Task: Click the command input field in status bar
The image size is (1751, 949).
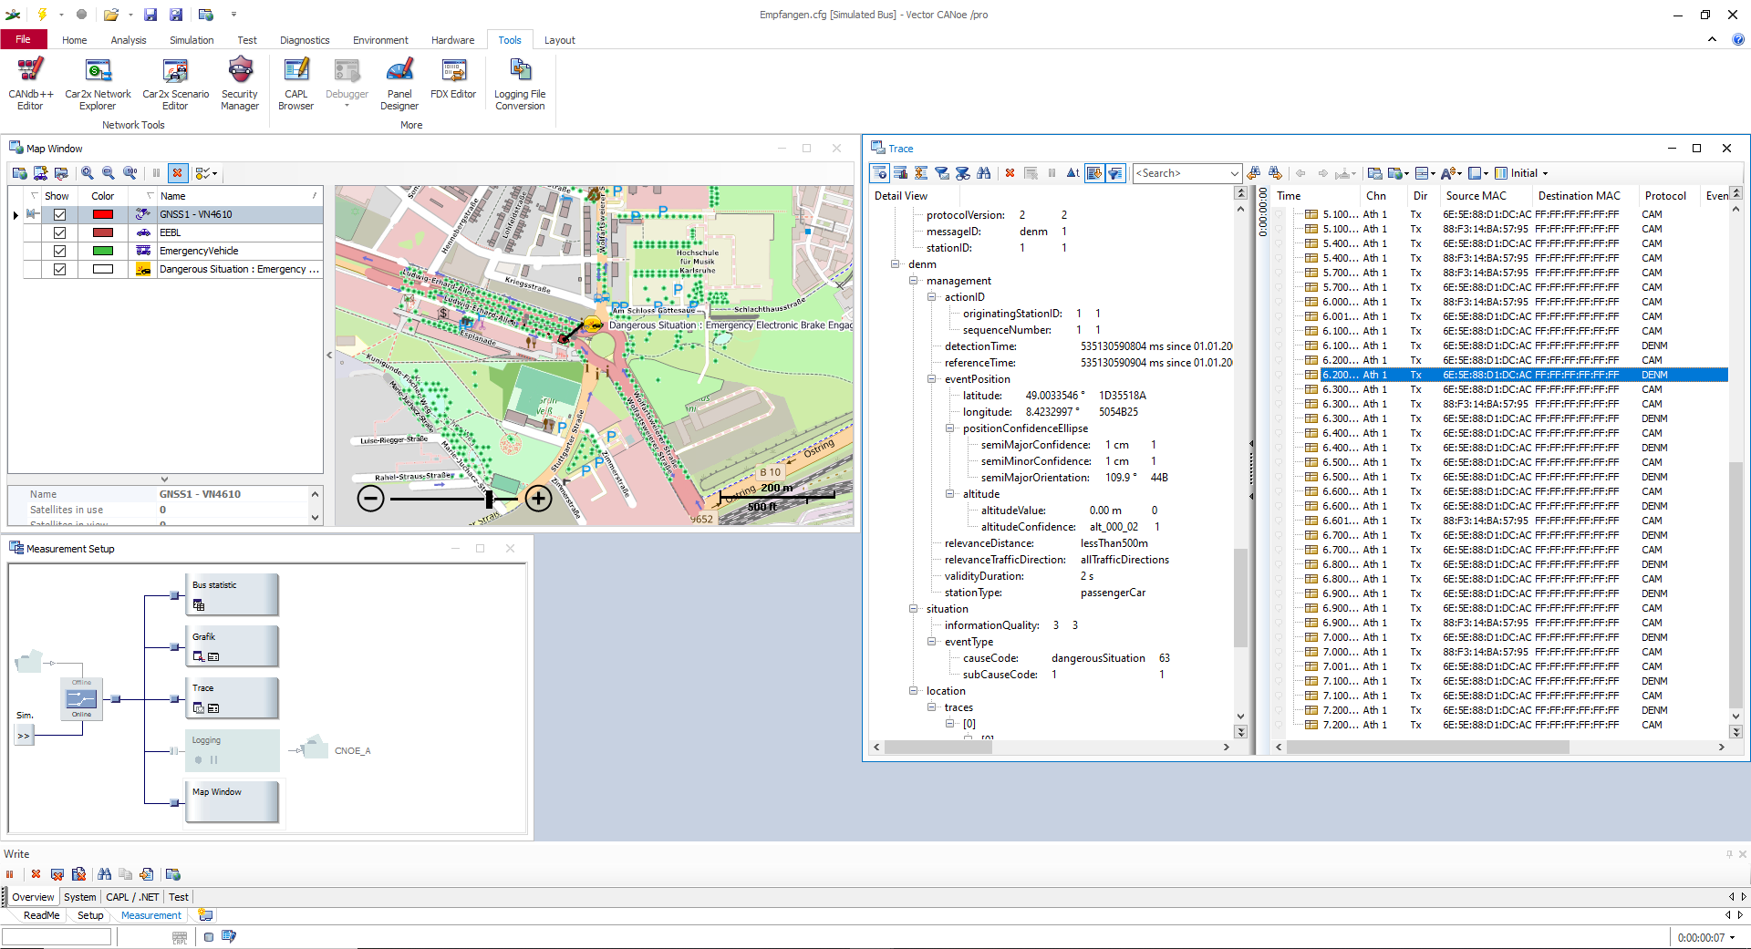Action: click(x=56, y=936)
